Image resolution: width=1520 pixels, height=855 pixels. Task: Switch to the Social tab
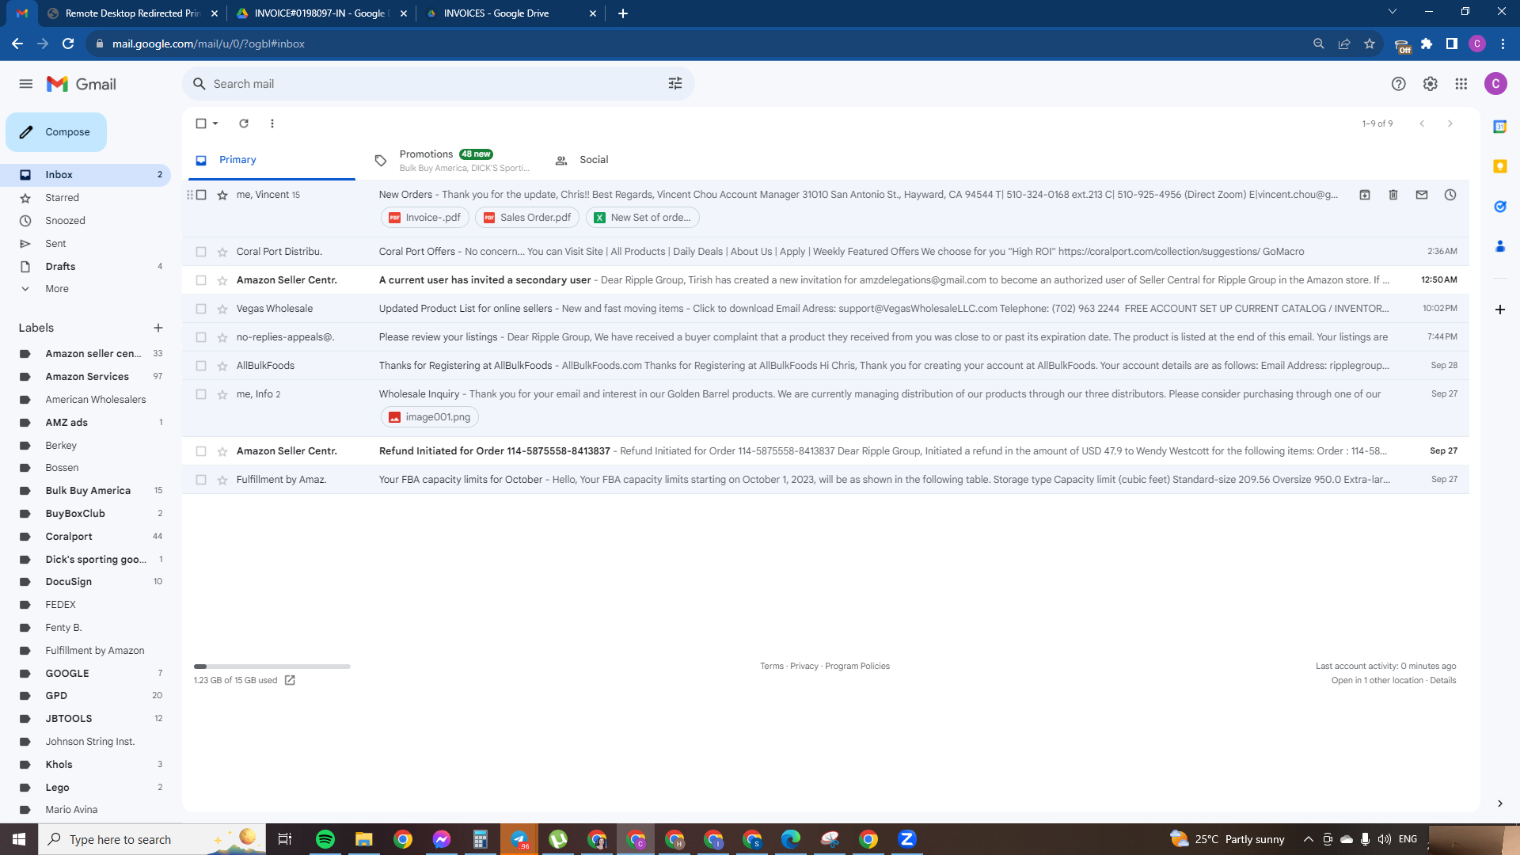(594, 160)
